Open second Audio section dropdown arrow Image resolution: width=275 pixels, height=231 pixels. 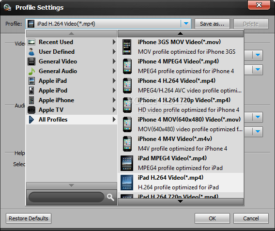258,132
